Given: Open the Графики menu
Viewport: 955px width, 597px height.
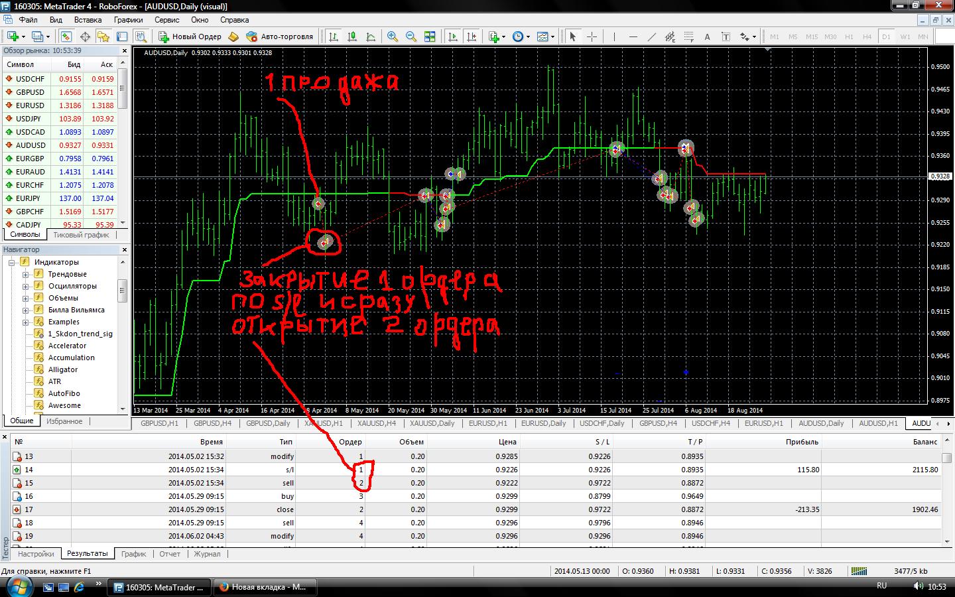Looking at the screenshot, I should pyautogui.click(x=128, y=20).
